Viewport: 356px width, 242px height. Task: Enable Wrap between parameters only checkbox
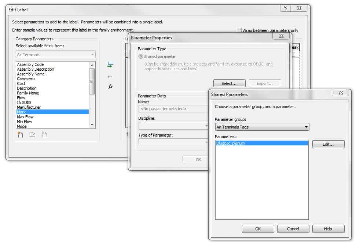point(239,30)
